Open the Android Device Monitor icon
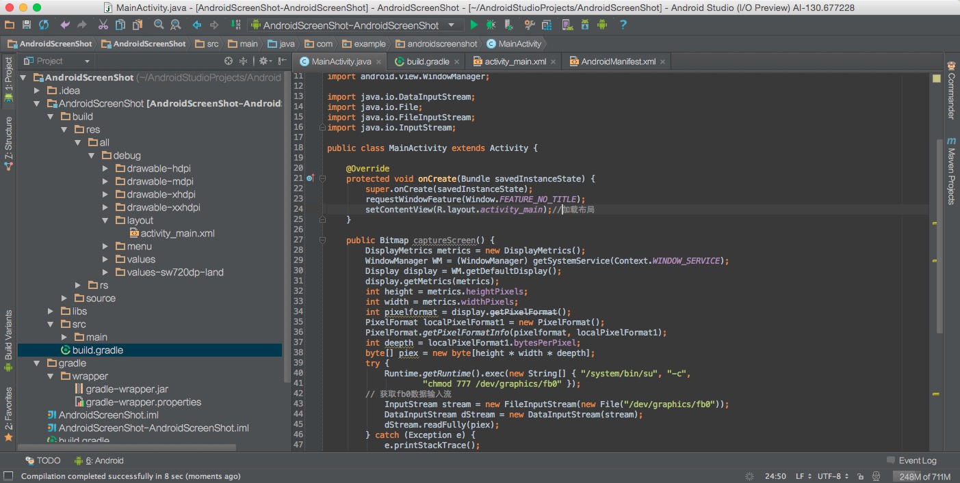This screenshot has width=960, height=483. 602,25
